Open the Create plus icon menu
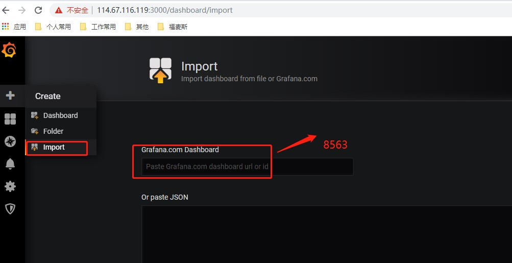This screenshot has height=263, width=512. [10, 95]
